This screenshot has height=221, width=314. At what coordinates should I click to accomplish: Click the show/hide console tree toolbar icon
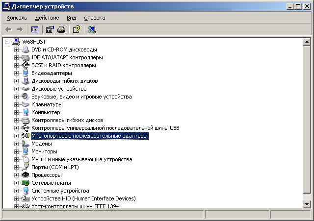(34, 29)
